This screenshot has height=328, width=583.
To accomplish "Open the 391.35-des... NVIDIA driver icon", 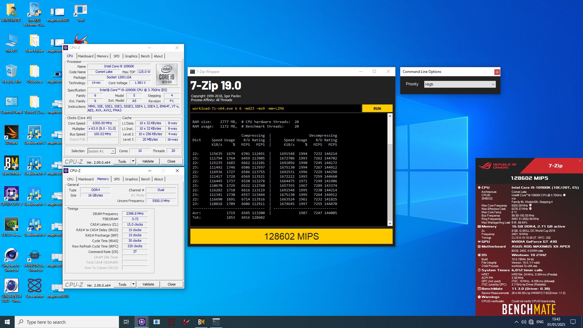I will [x=12, y=227].
